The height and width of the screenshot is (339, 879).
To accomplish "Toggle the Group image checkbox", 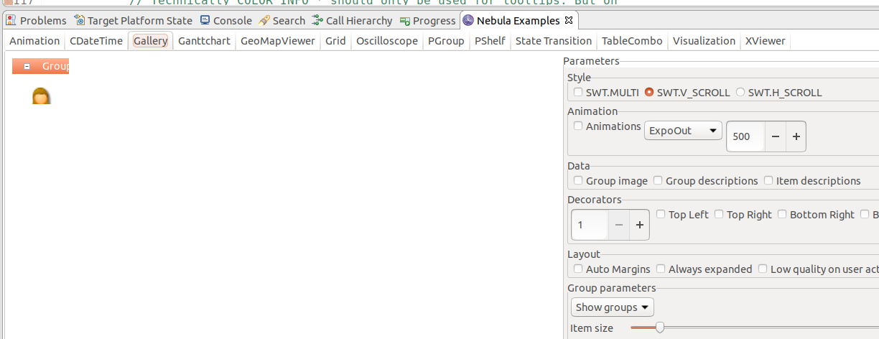I will [578, 180].
